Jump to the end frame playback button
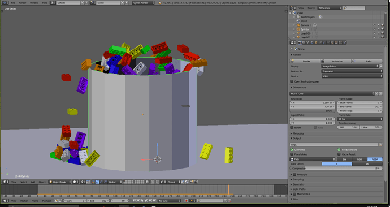Viewport: 390px width, 207px height. click(154, 201)
